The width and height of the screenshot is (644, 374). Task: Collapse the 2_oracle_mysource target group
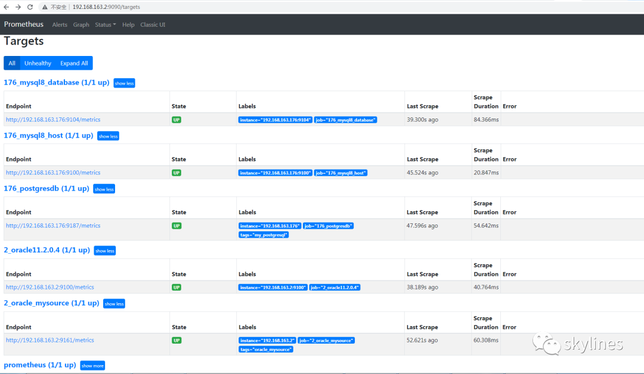click(x=114, y=304)
